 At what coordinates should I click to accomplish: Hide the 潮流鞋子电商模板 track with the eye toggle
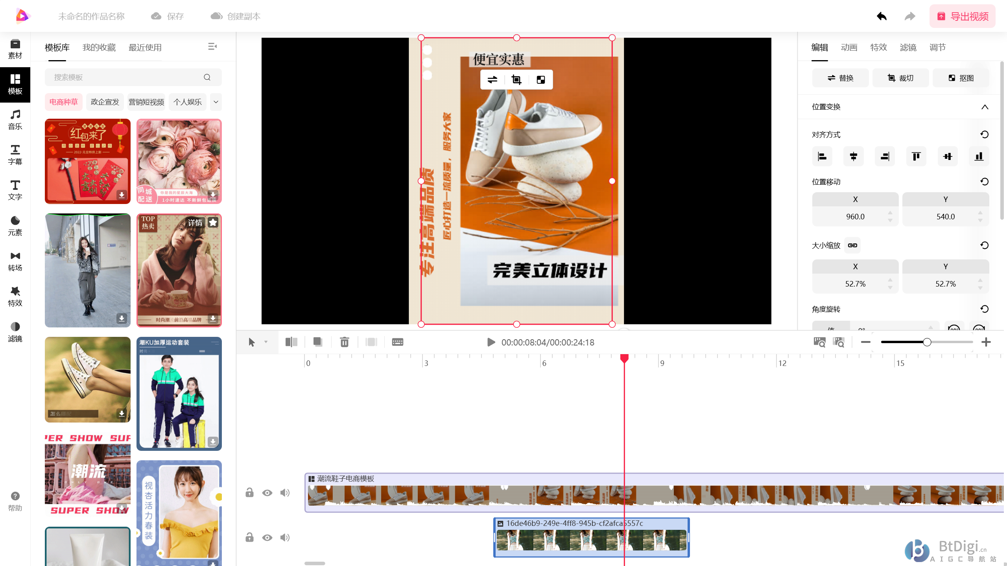point(267,493)
